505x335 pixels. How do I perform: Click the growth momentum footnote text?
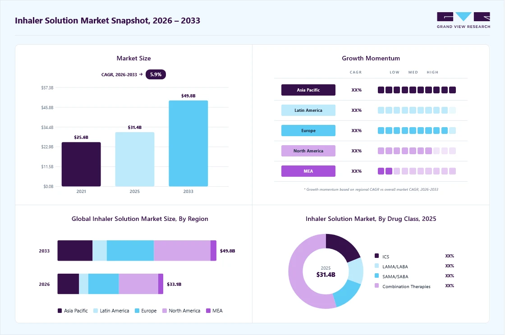(371, 189)
